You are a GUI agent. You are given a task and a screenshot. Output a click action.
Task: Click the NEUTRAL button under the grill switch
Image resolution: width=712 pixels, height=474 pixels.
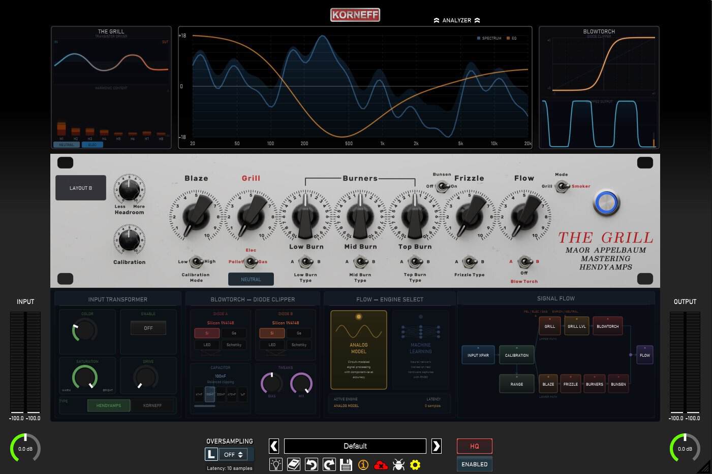[251, 279]
